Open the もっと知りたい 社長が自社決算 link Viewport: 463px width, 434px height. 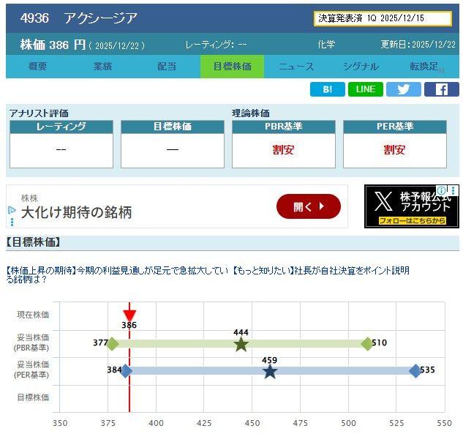[321, 270]
